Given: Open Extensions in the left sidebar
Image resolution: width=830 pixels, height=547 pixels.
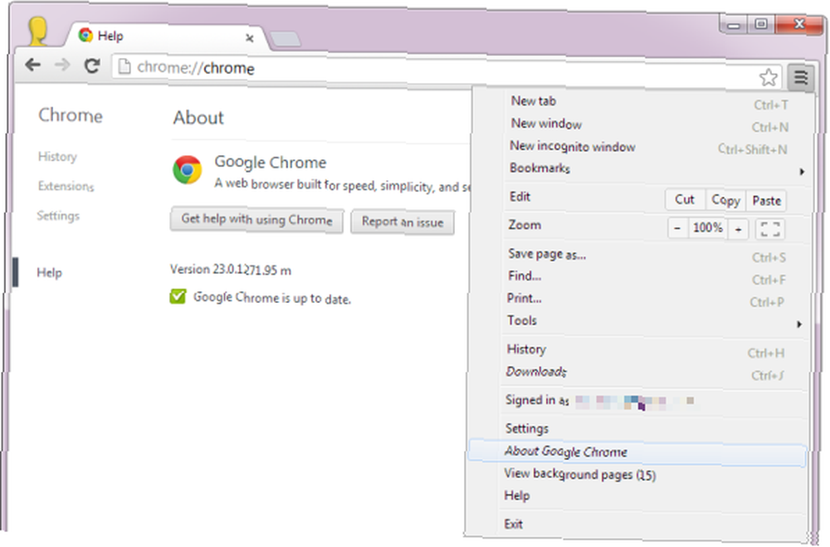Looking at the screenshot, I should [x=66, y=187].
